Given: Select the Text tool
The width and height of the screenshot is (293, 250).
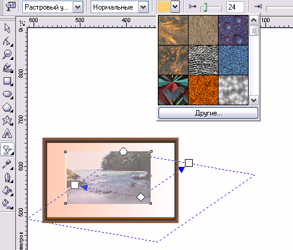Looking at the screenshot, I should tap(7, 133).
